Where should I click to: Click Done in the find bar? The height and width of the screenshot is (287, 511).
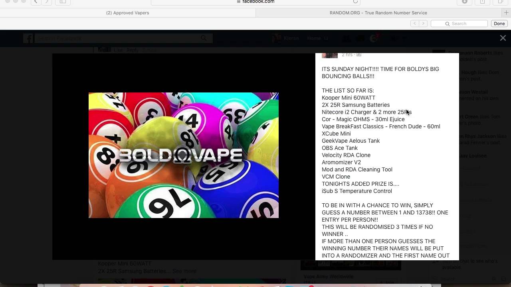(499, 24)
